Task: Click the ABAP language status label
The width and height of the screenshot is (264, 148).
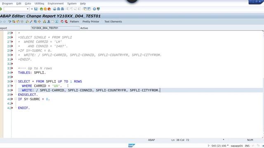Action: pyautogui.click(x=151, y=140)
